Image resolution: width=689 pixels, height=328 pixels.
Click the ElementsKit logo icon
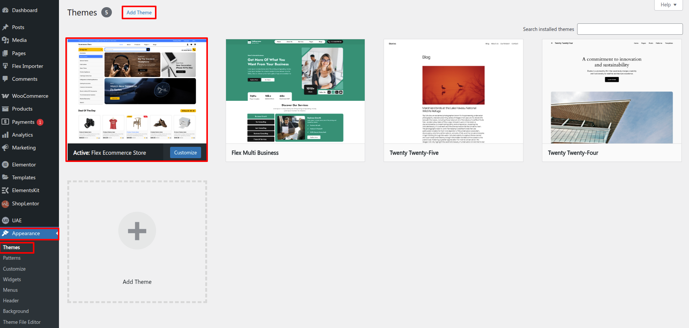coord(5,190)
